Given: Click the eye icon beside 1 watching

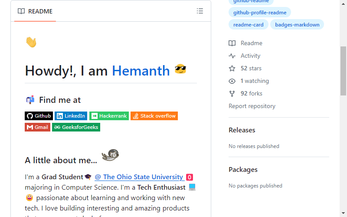Looking at the screenshot, I should point(232,81).
